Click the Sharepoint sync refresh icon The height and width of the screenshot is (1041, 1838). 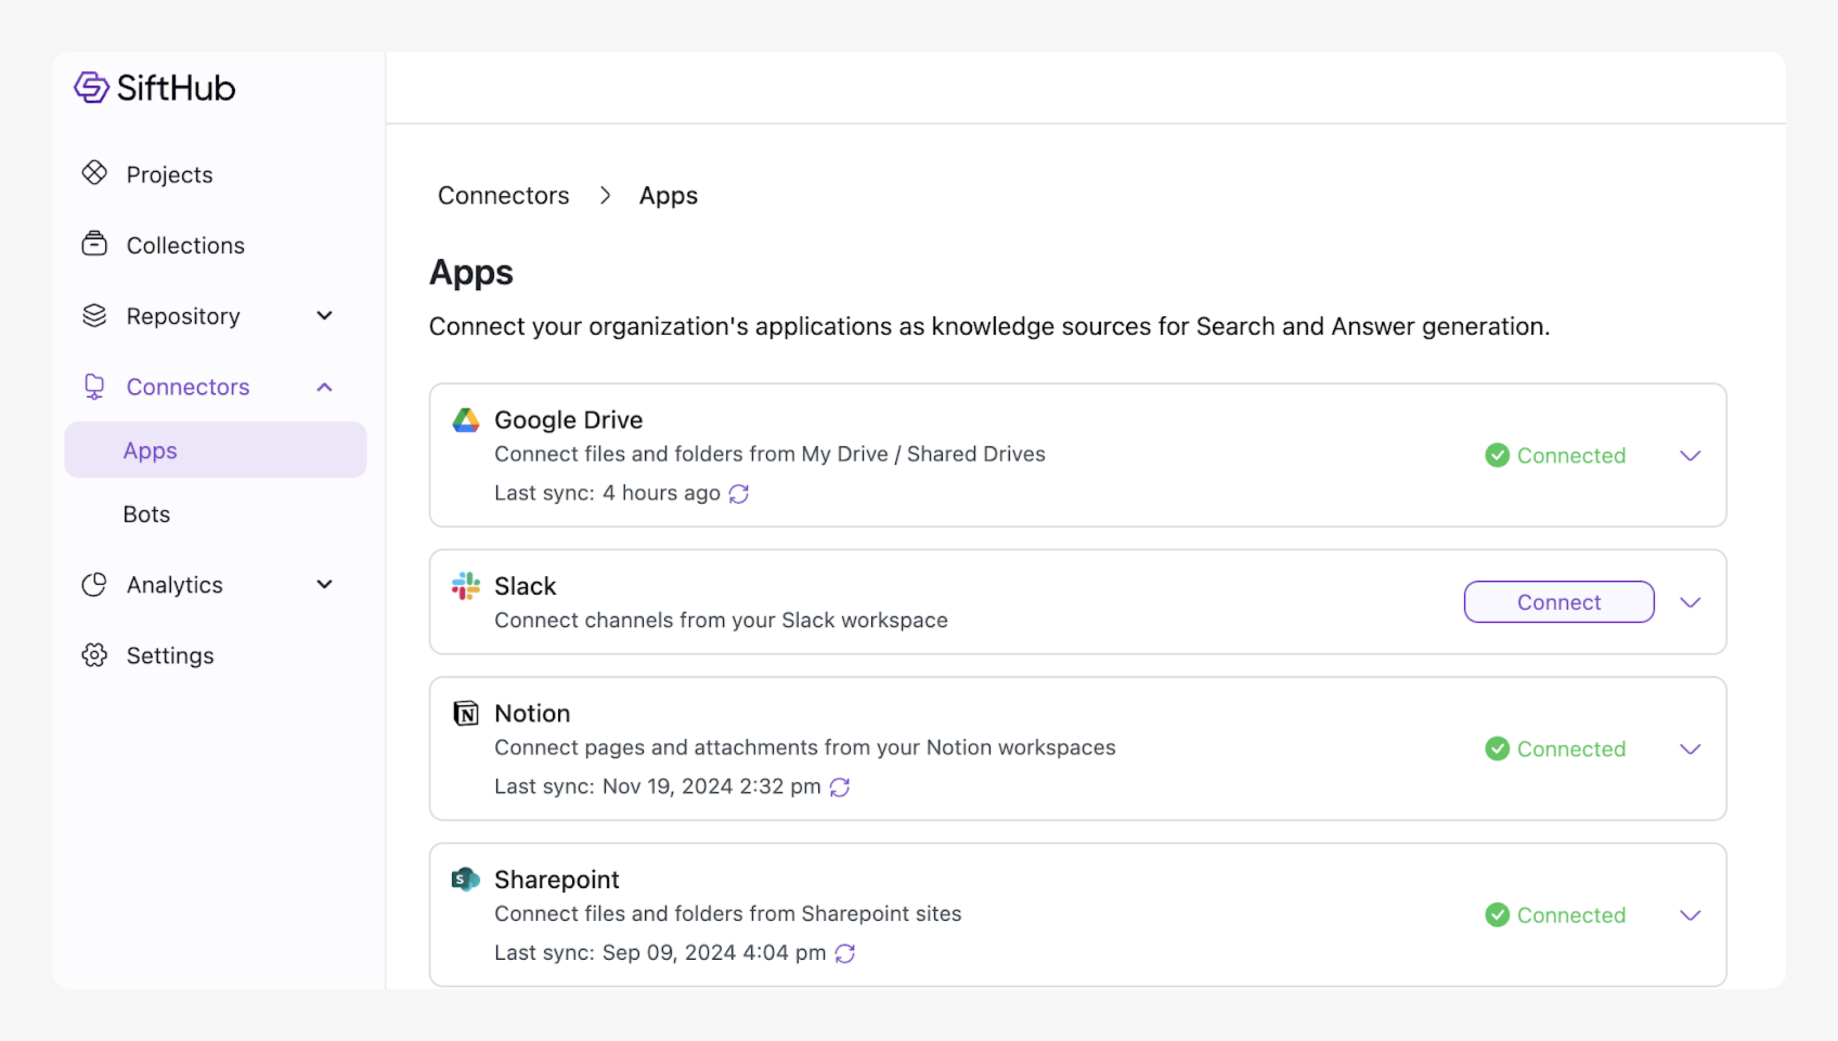pyautogui.click(x=845, y=953)
